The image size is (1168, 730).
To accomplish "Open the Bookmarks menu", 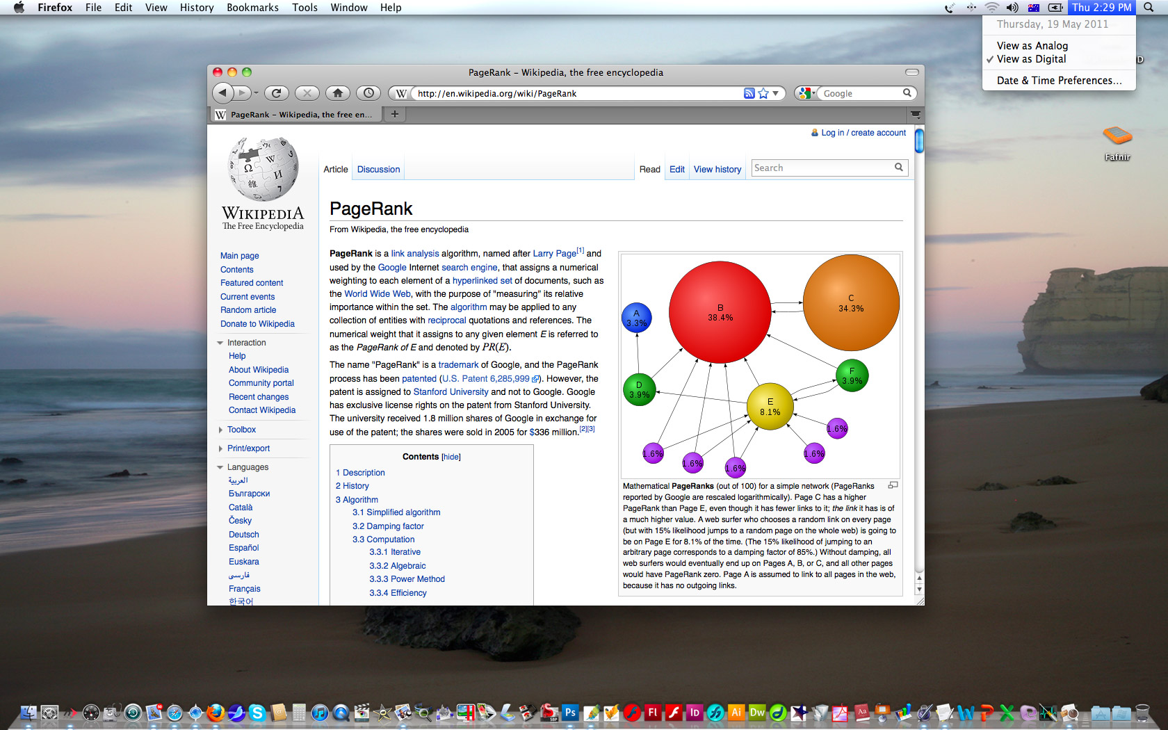I will (x=252, y=8).
